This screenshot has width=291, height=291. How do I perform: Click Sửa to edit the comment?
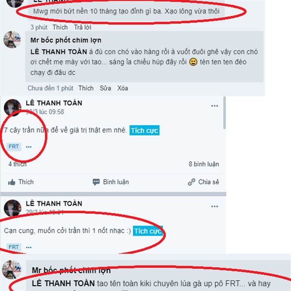click(105, 88)
